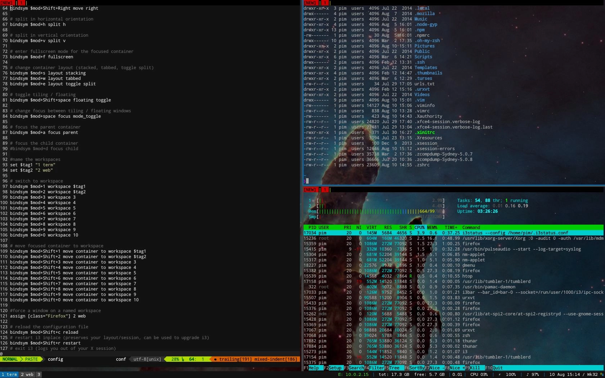Switch to workspace 3
Viewport: 605px width, 378px height.
coord(39,374)
